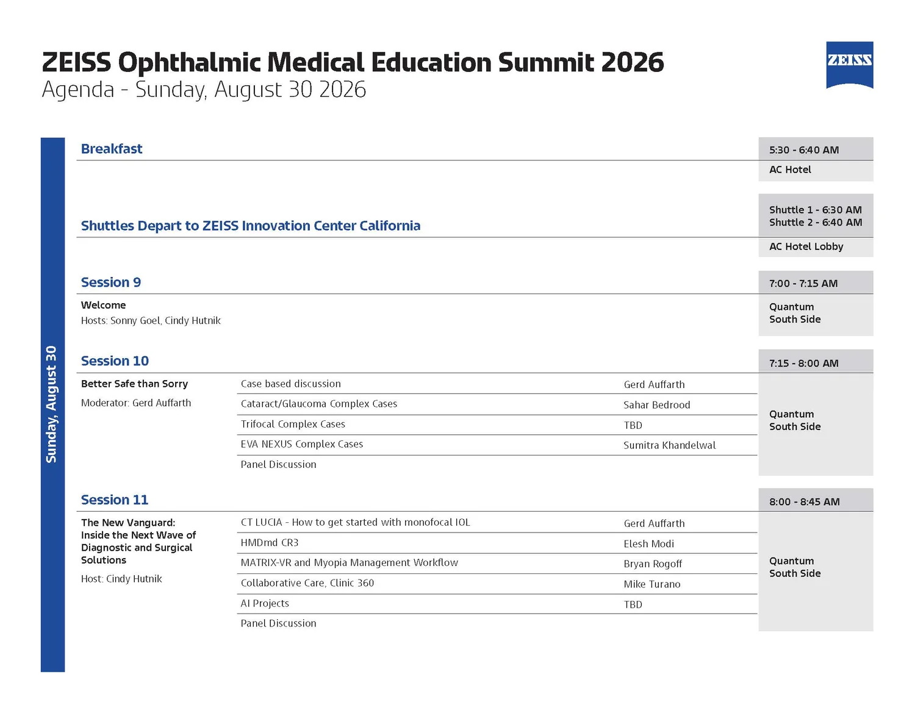Click Gerd Auffarth beside Case based discussion
This screenshot has height=707, width=915.
click(x=654, y=385)
